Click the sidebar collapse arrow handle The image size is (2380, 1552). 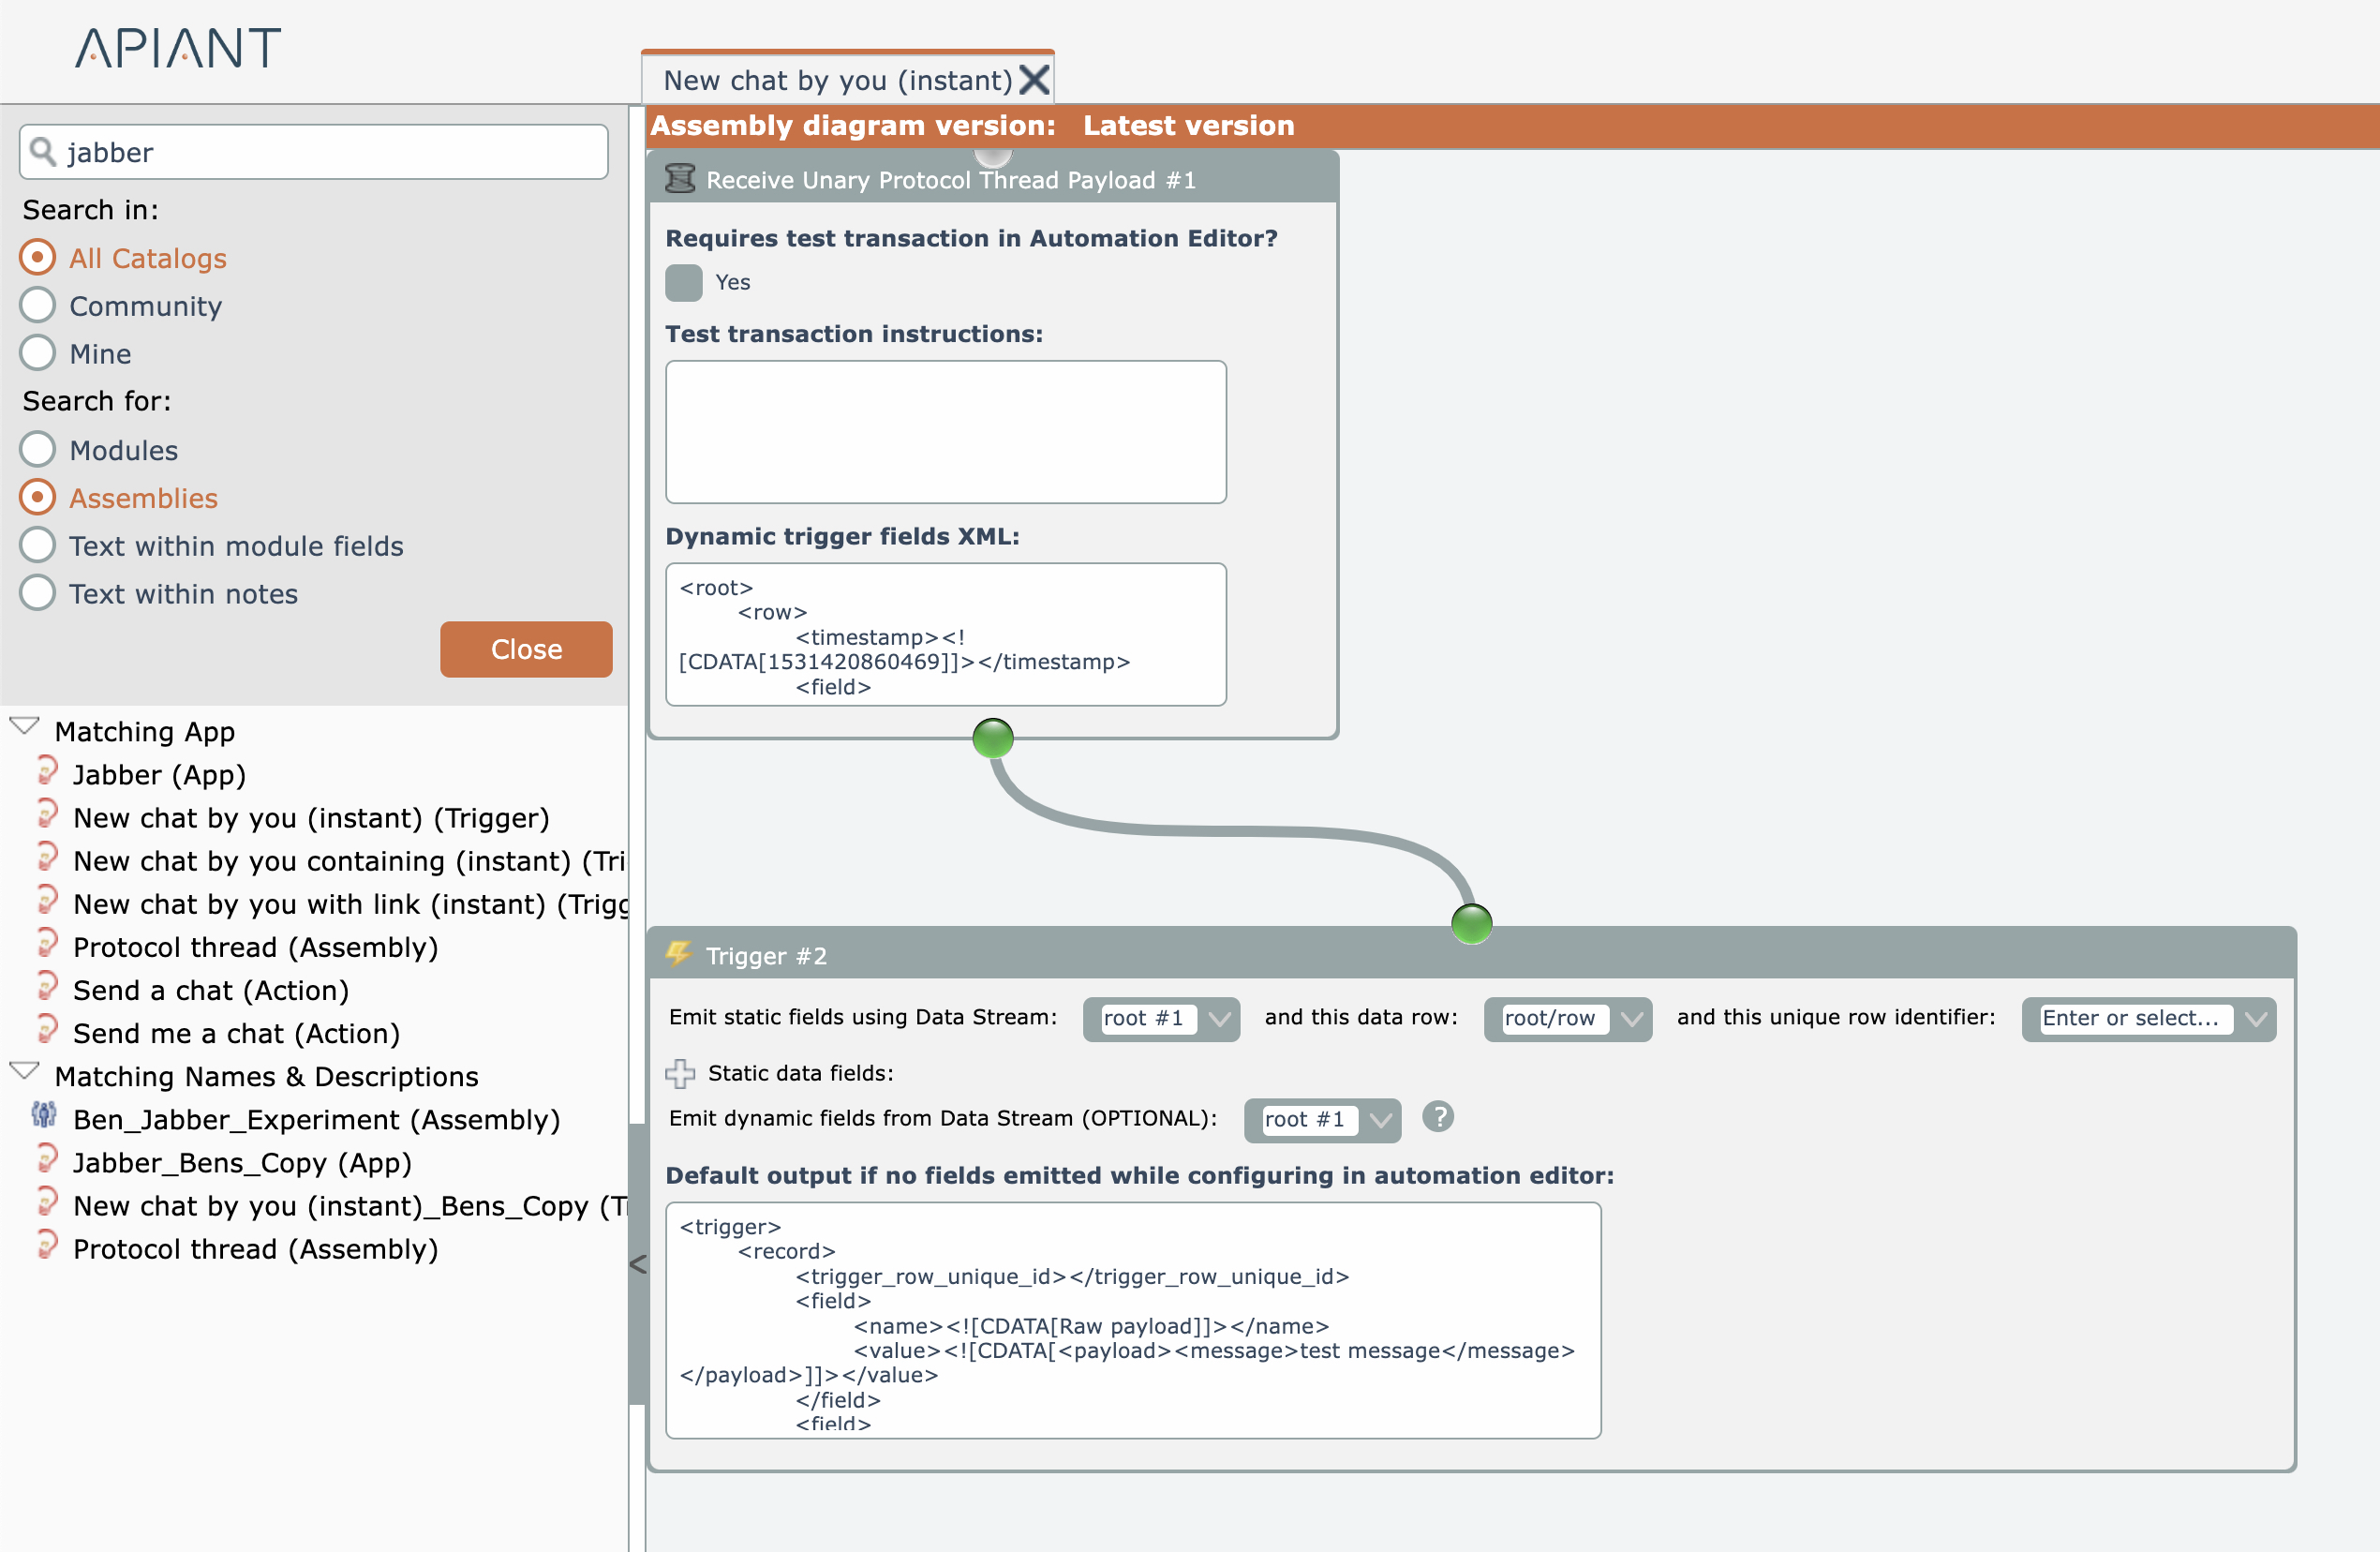tap(638, 1265)
